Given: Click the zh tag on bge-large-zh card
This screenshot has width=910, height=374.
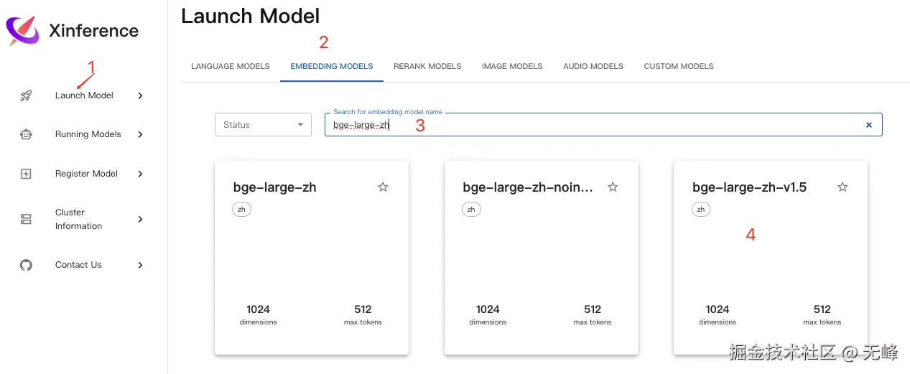Looking at the screenshot, I should [242, 210].
